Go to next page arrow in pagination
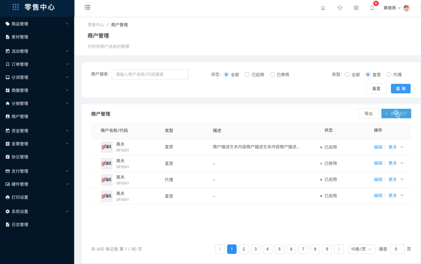This screenshot has width=421, height=264. point(339,249)
